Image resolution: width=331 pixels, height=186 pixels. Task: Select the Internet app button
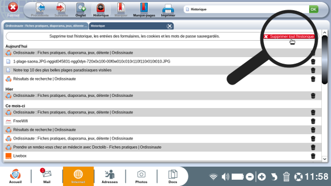point(78,176)
